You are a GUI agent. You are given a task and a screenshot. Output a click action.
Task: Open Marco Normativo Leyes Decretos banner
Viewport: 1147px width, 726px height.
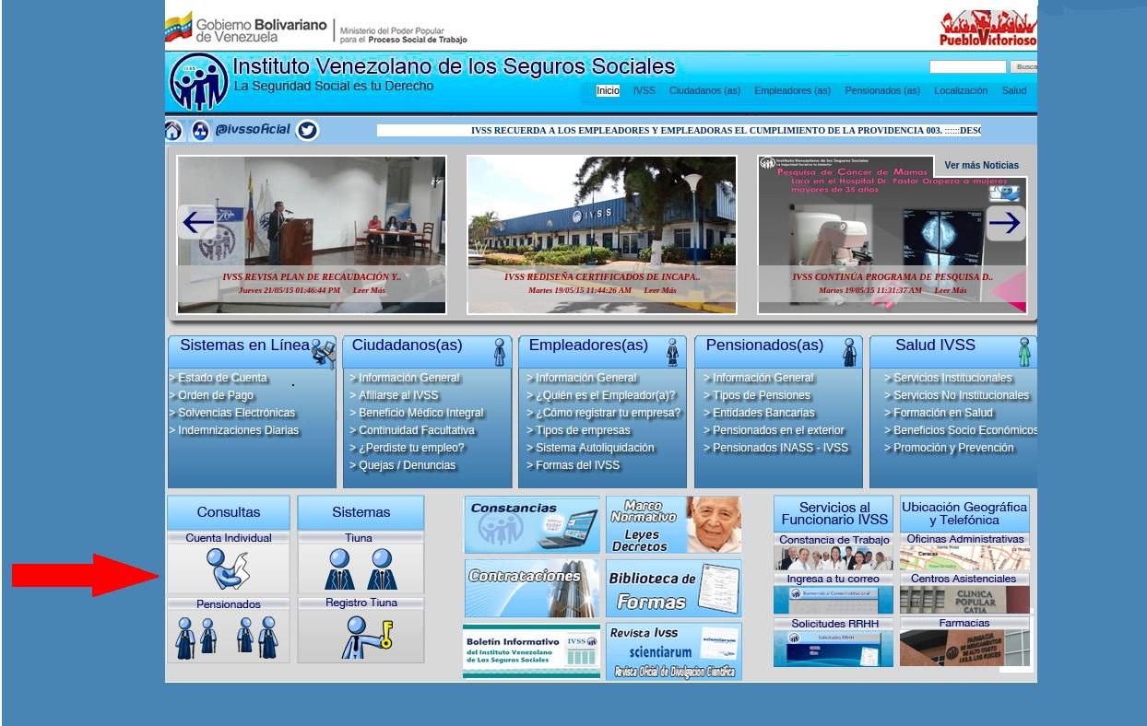coord(673,524)
